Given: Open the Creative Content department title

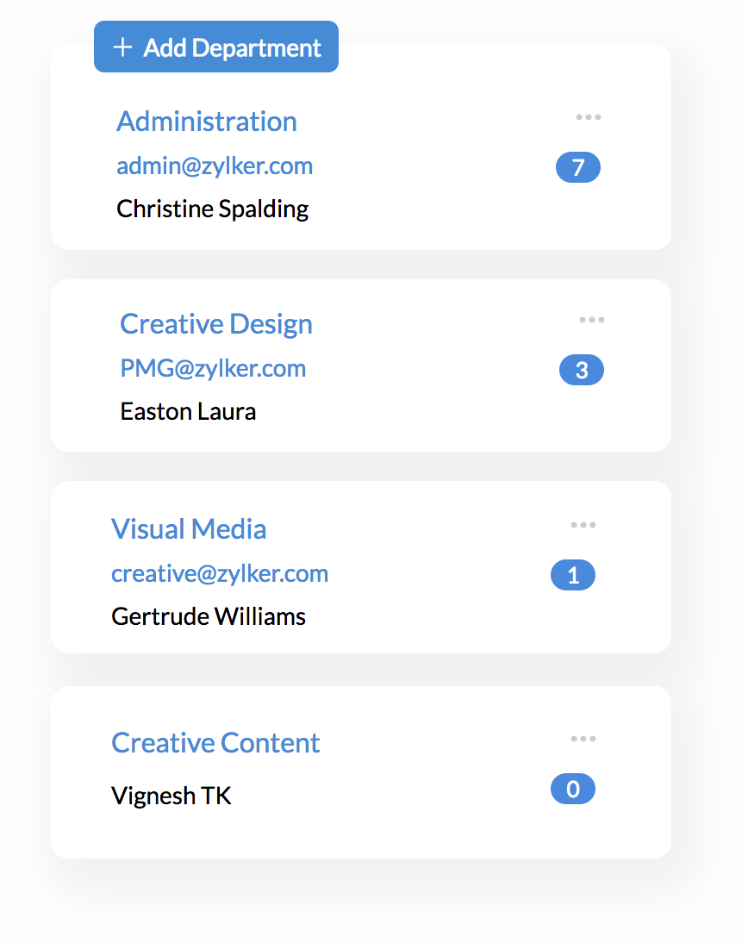Looking at the screenshot, I should pyautogui.click(x=215, y=743).
